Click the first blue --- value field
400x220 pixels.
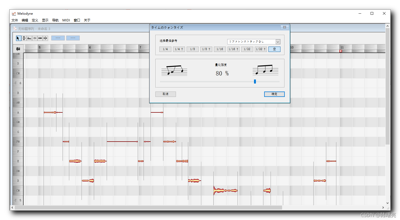[x=58, y=38]
